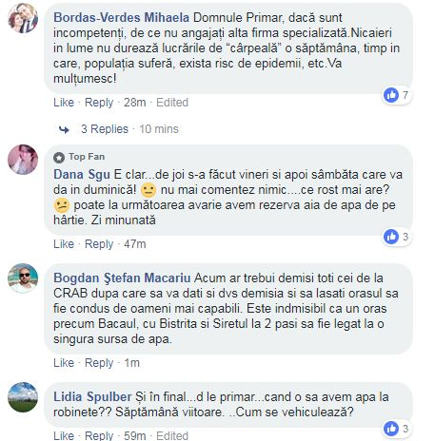Open the Bogdan Ştefan Macariu name link
The image size is (435, 441).
pyautogui.click(x=122, y=278)
